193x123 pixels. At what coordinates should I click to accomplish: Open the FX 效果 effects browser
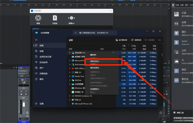[176, 24]
